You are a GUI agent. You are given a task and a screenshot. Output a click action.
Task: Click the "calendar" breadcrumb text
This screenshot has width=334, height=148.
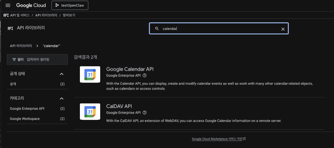tap(51, 46)
